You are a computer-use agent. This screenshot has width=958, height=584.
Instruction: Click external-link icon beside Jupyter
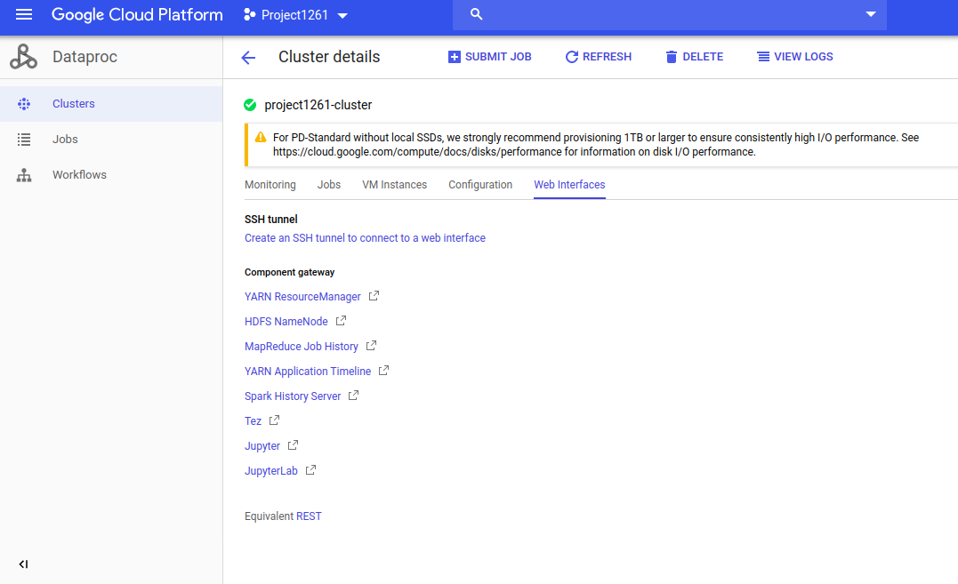point(293,445)
